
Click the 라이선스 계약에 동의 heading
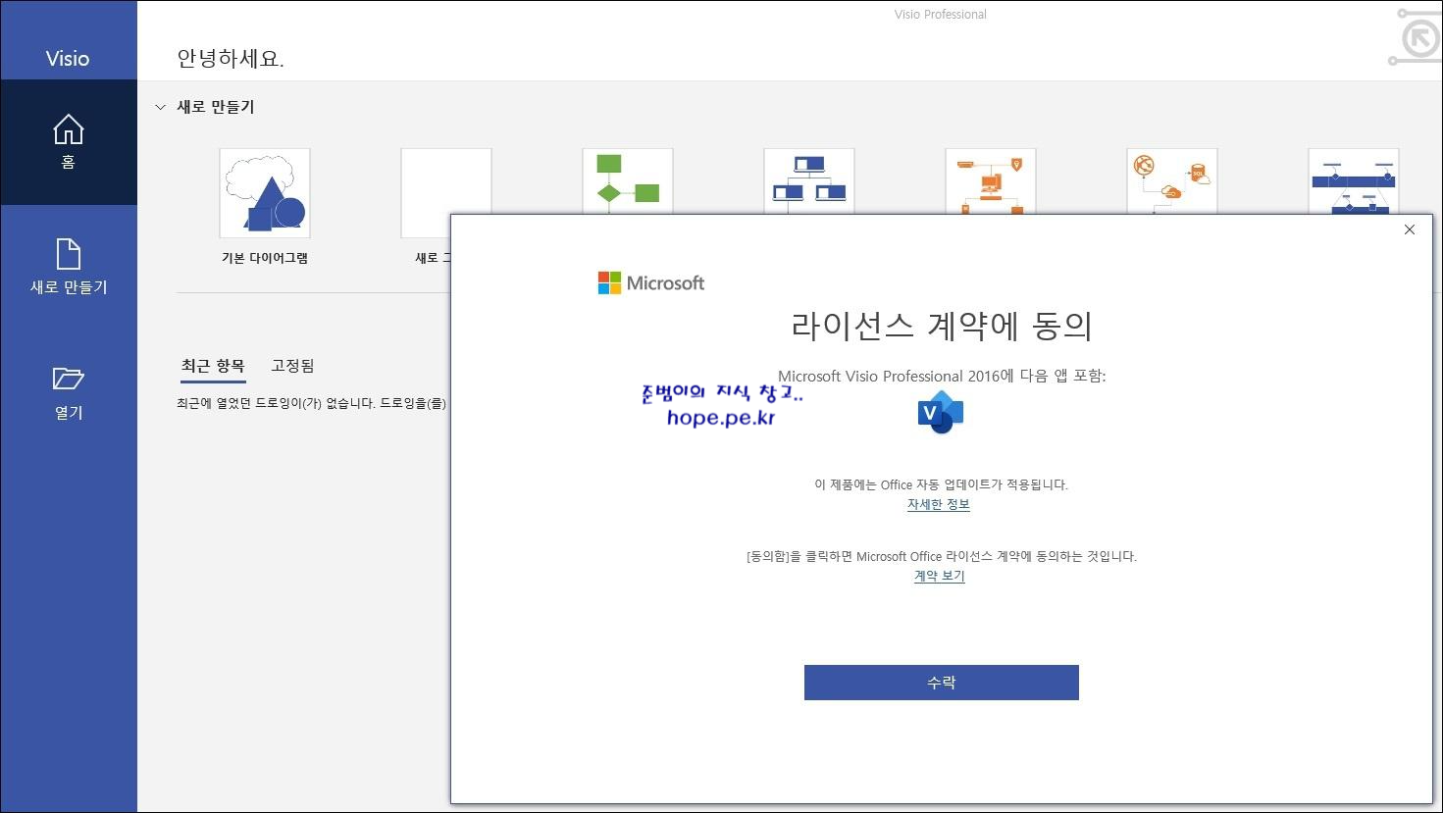pos(941,326)
